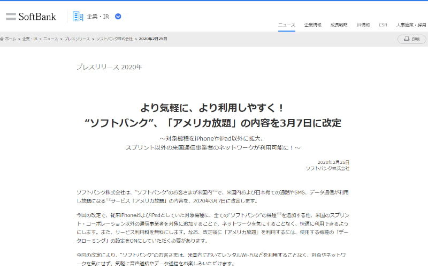The width and height of the screenshot is (428, 269).
Task: Click the printer icon in 印刷 button
Action: point(407,39)
